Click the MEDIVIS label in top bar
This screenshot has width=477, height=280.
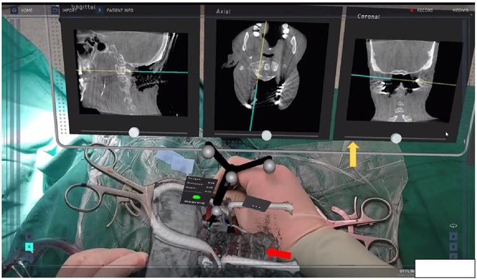[460, 10]
